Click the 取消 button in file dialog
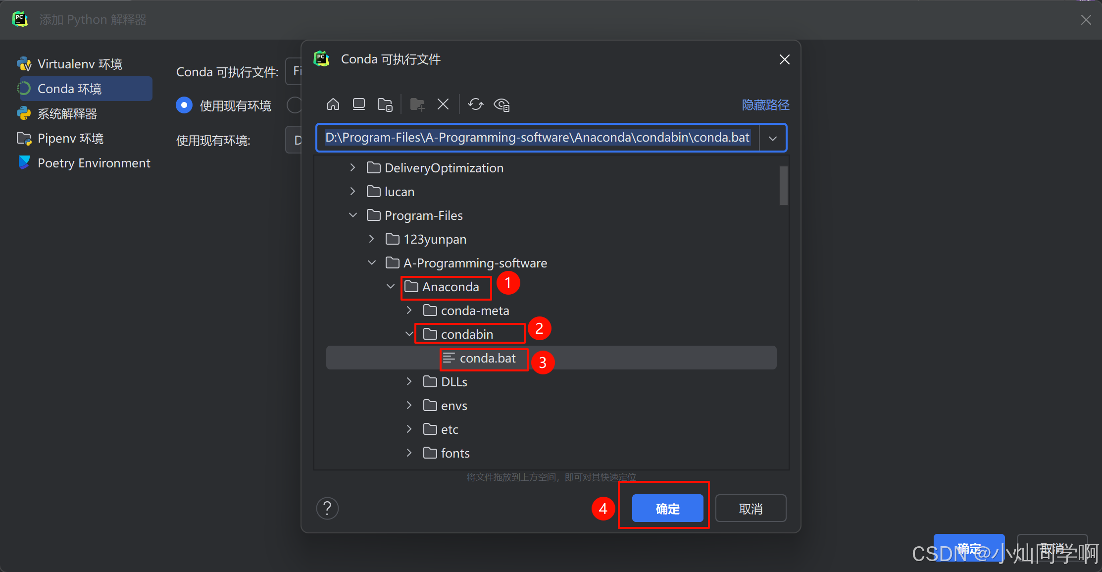 (x=751, y=508)
